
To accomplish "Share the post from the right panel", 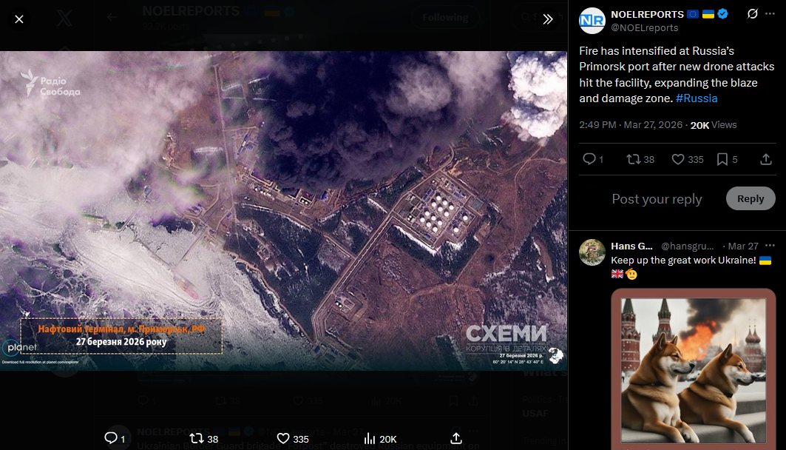I will (x=765, y=159).
